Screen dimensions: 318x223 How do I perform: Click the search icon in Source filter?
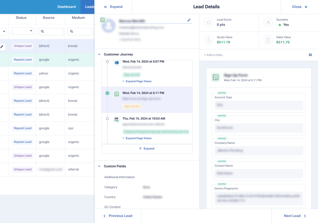[x=42, y=31]
